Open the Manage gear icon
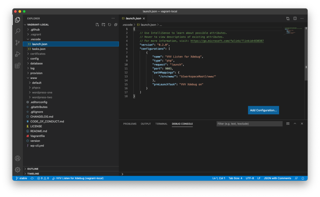 [x=18, y=170]
